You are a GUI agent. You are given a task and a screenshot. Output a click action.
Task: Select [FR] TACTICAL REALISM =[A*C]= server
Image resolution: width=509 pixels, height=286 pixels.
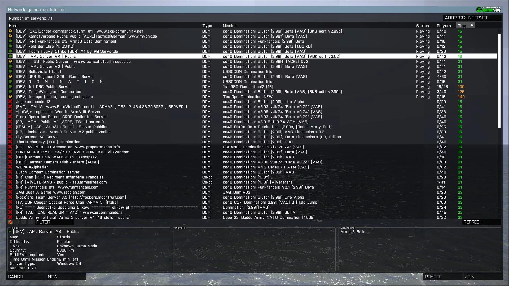252,212
